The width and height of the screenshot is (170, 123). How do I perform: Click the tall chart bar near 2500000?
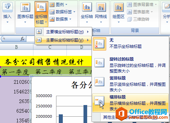86,114
